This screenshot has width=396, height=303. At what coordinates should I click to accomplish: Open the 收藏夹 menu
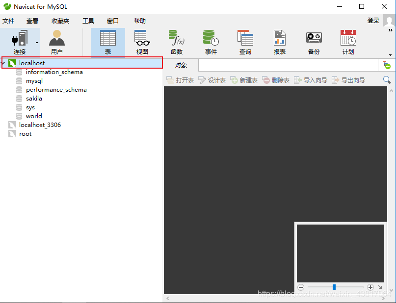pyautogui.click(x=60, y=21)
